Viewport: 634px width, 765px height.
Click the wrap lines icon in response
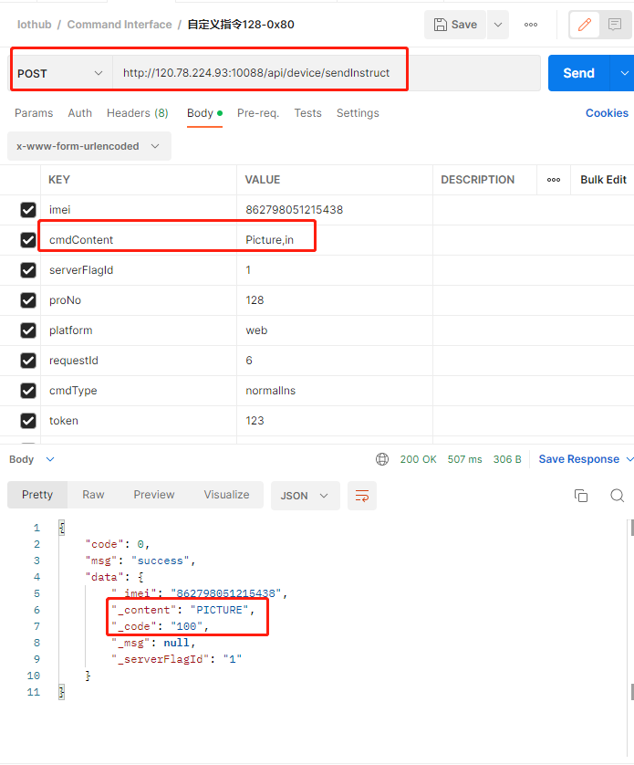pos(362,496)
